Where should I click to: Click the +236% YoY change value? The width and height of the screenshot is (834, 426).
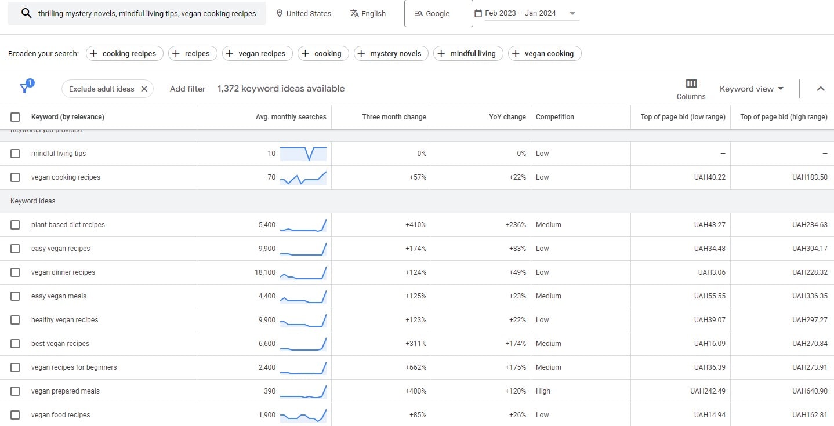[x=516, y=225]
